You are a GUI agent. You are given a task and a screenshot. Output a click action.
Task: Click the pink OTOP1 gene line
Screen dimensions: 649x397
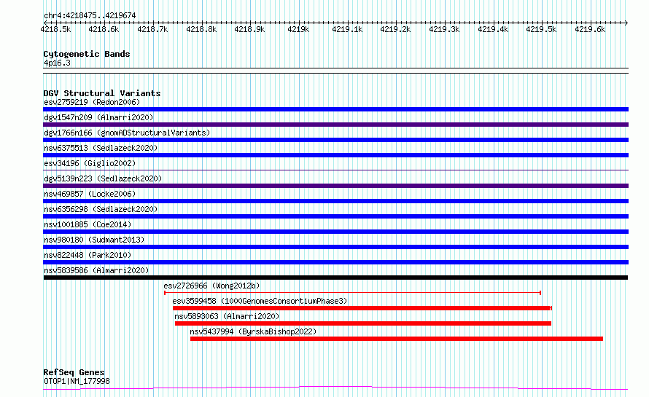coord(335,388)
